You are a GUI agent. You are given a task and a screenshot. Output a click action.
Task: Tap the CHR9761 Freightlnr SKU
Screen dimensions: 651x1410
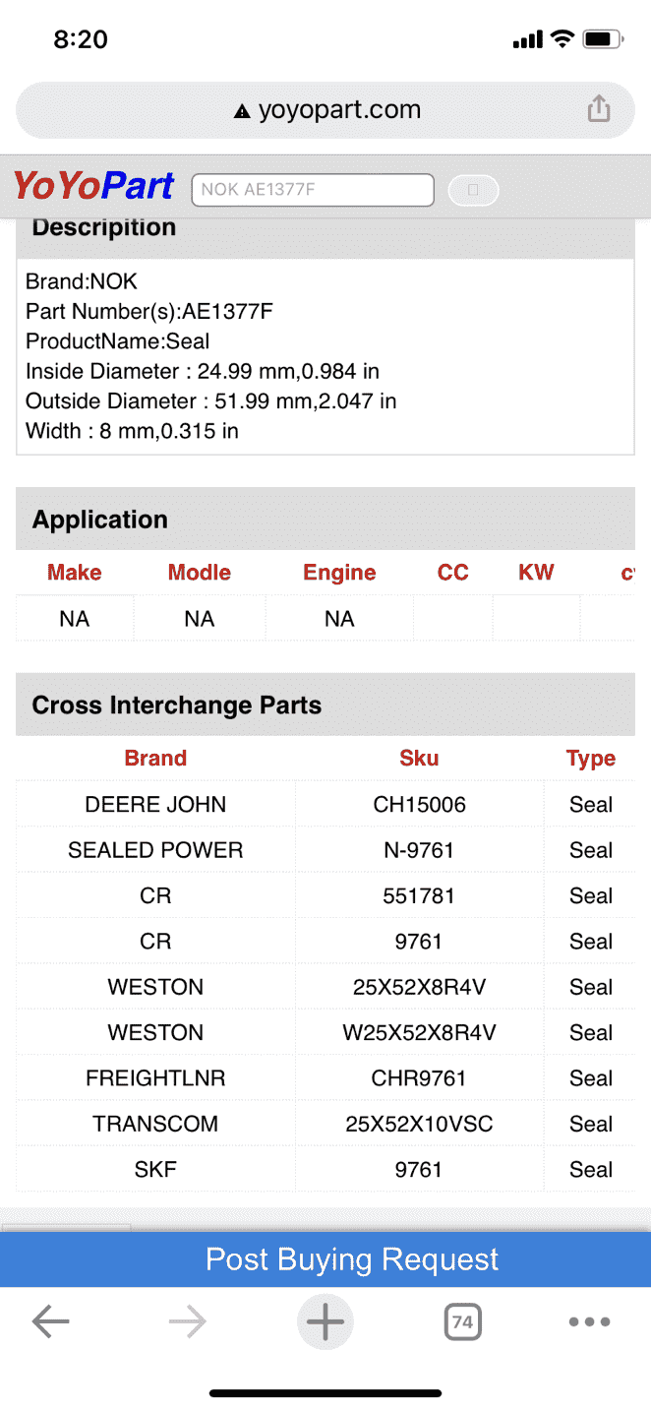pyautogui.click(x=419, y=1078)
